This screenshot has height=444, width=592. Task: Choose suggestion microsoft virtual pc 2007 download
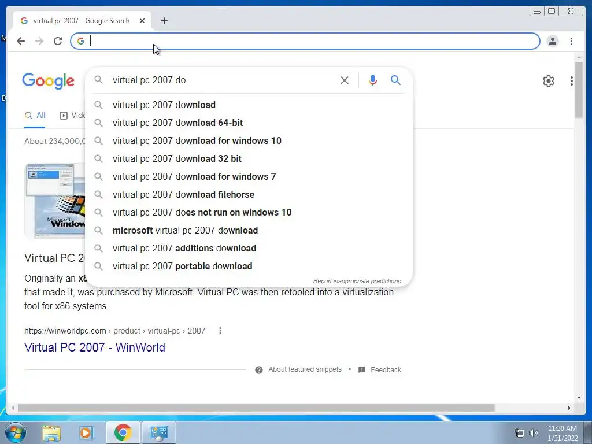(x=249, y=230)
